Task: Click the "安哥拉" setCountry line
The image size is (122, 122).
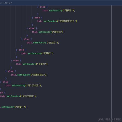Action: pos(38,53)
